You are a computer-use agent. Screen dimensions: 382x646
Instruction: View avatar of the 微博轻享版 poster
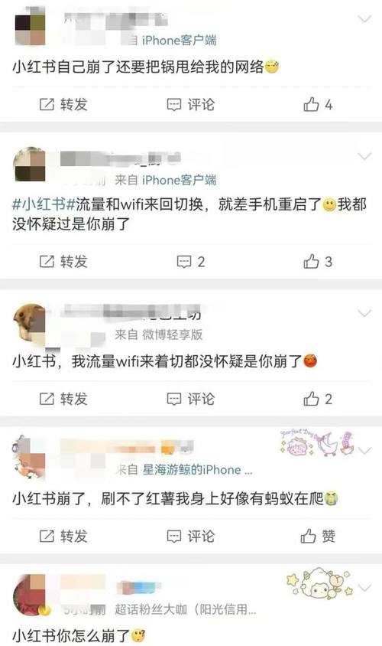coord(30,324)
